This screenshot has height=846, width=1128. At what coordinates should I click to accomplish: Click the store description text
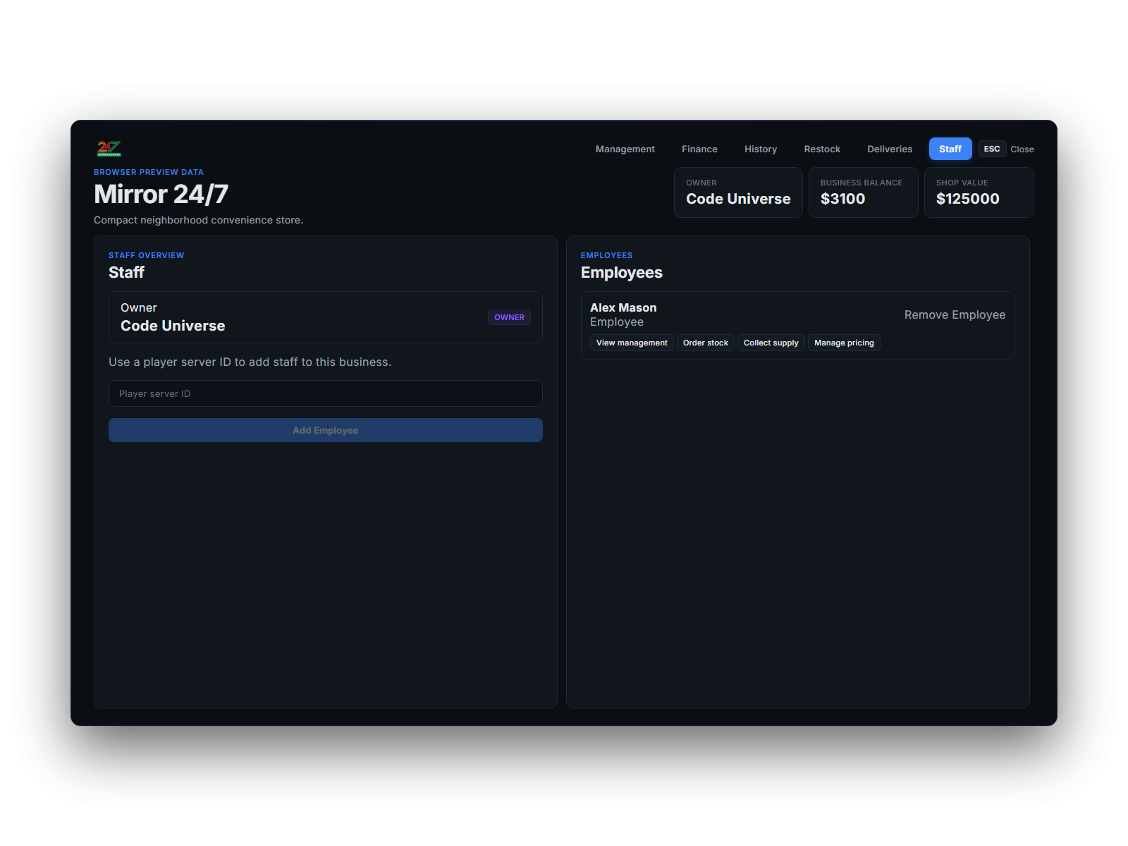tap(198, 220)
